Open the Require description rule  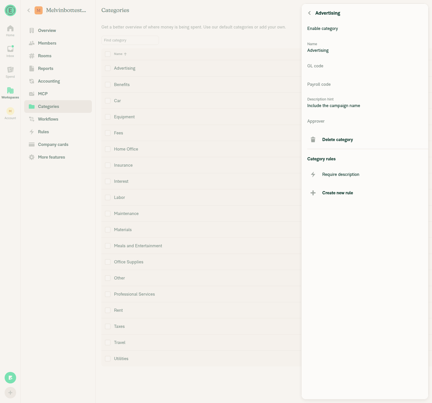pos(365,174)
